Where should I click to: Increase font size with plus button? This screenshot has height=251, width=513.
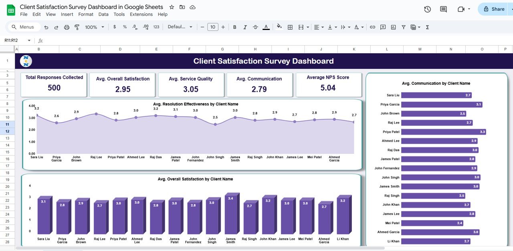pyautogui.click(x=223, y=27)
